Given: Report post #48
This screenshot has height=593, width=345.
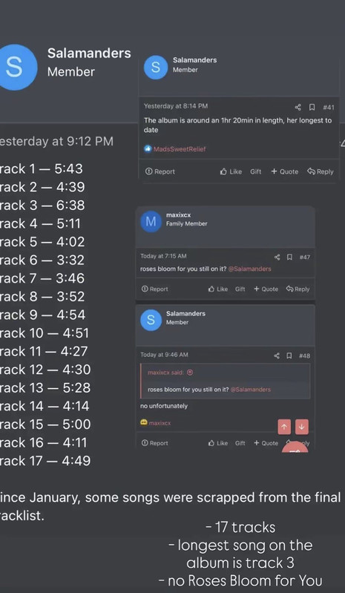Looking at the screenshot, I should [154, 443].
